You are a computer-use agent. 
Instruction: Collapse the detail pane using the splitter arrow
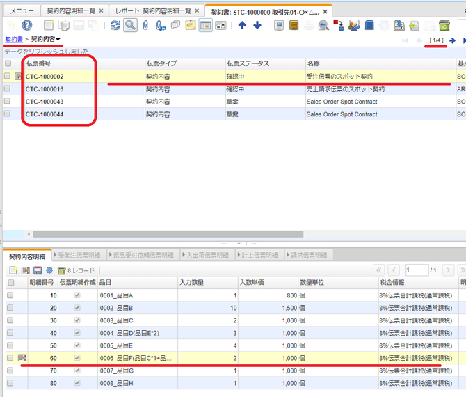point(239,244)
